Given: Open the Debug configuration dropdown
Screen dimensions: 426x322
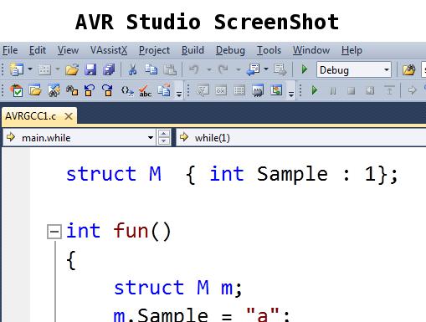Looking at the screenshot, I should click(x=387, y=69).
